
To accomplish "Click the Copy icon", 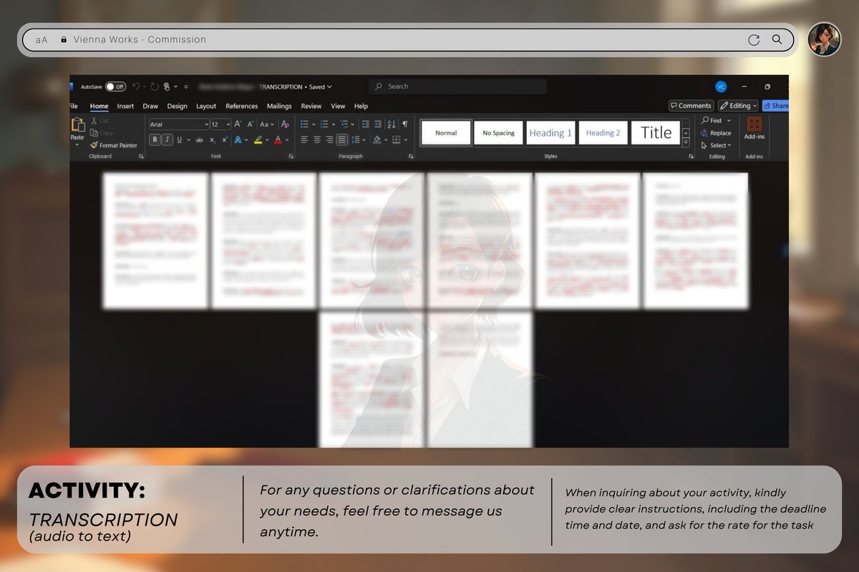I will point(94,133).
